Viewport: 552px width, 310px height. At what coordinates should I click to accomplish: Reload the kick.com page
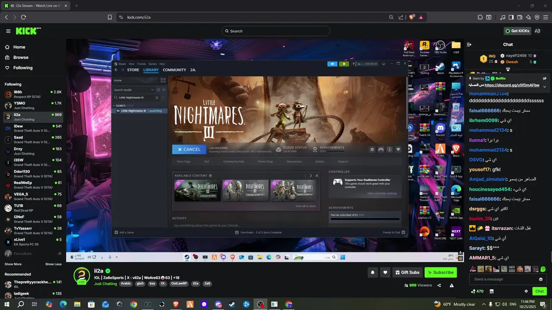(23, 17)
